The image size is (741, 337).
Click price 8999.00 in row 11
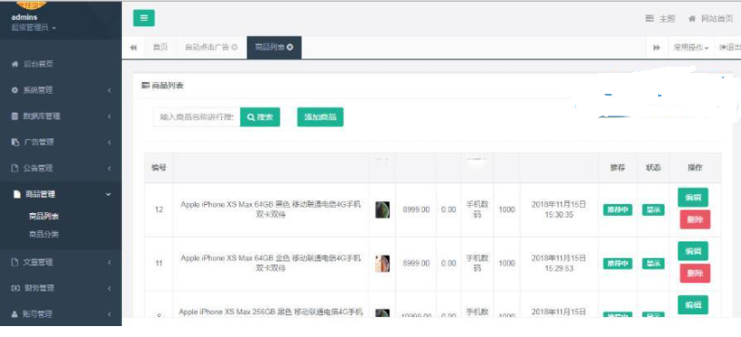click(x=416, y=263)
